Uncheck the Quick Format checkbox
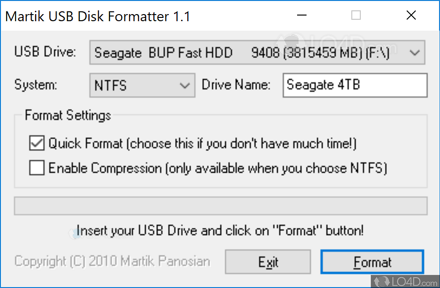The width and height of the screenshot is (440, 288). point(37,144)
